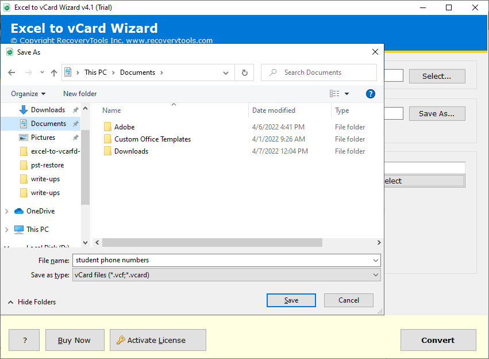Image resolution: width=489 pixels, height=359 pixels.
Task: Click Cancel in the Save As dialog
Action: 349,300
